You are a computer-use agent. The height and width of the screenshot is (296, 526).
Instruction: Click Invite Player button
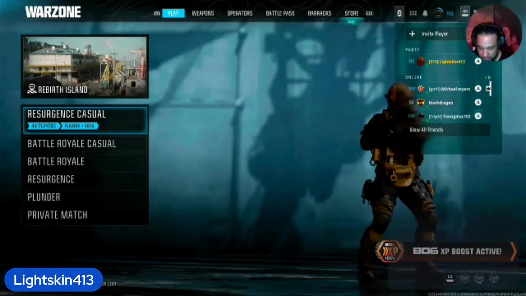point(436,34)
